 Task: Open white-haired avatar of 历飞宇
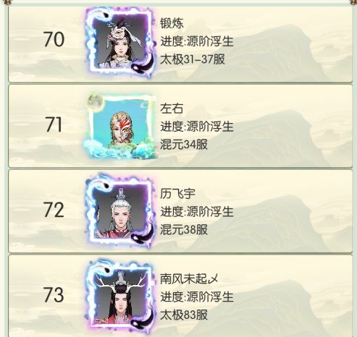pos(120,210)
